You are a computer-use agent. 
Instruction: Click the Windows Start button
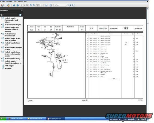pos(3,119)
